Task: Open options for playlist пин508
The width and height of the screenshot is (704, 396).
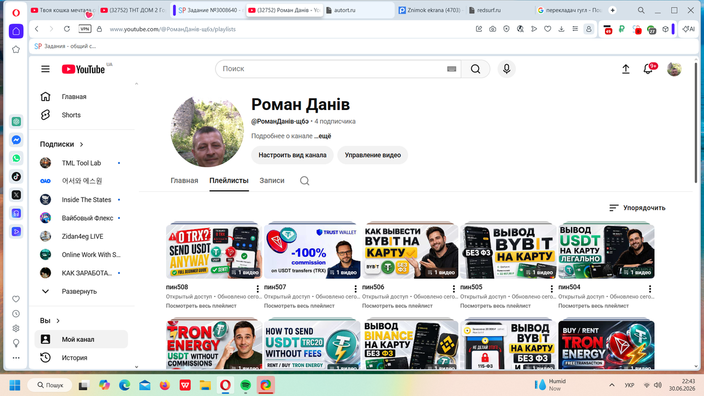Action: point(258,289)
